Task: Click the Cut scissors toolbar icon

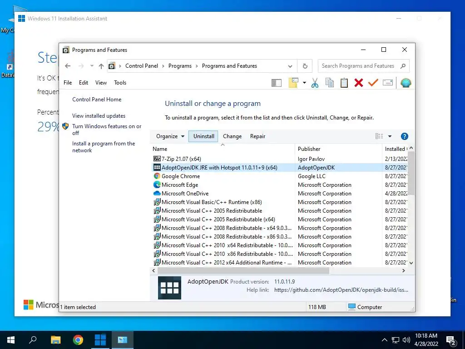Action: (x=315, y=83)
